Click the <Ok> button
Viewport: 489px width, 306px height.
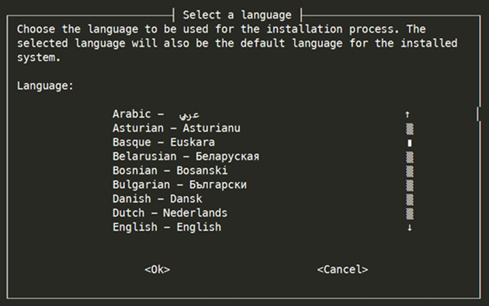coord(158,270)
